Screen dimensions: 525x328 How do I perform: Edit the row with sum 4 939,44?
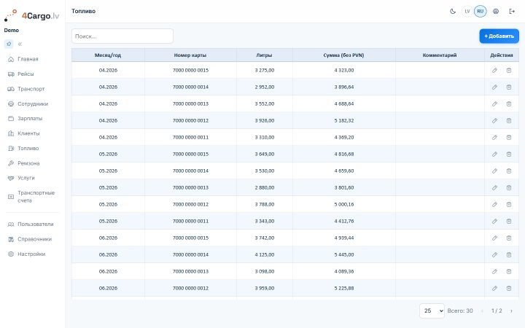pyautogui.click(x=494, y=238)
